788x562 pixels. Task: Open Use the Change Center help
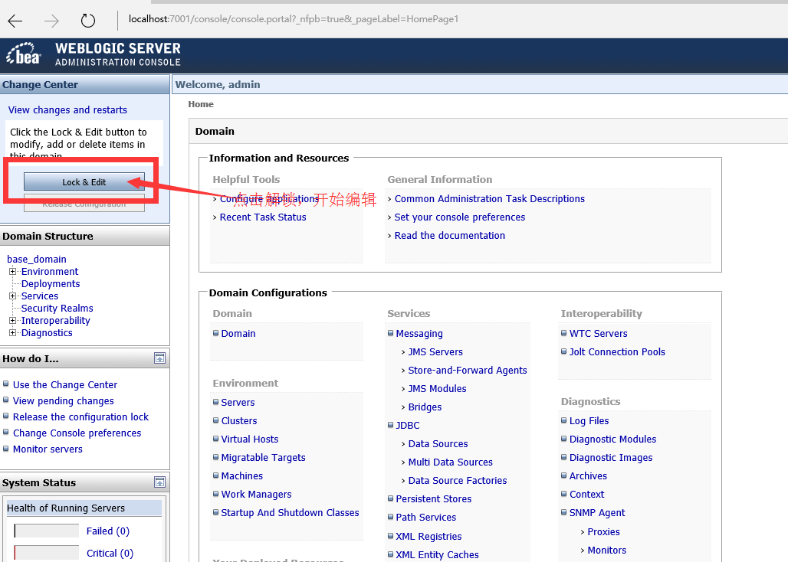65,385
